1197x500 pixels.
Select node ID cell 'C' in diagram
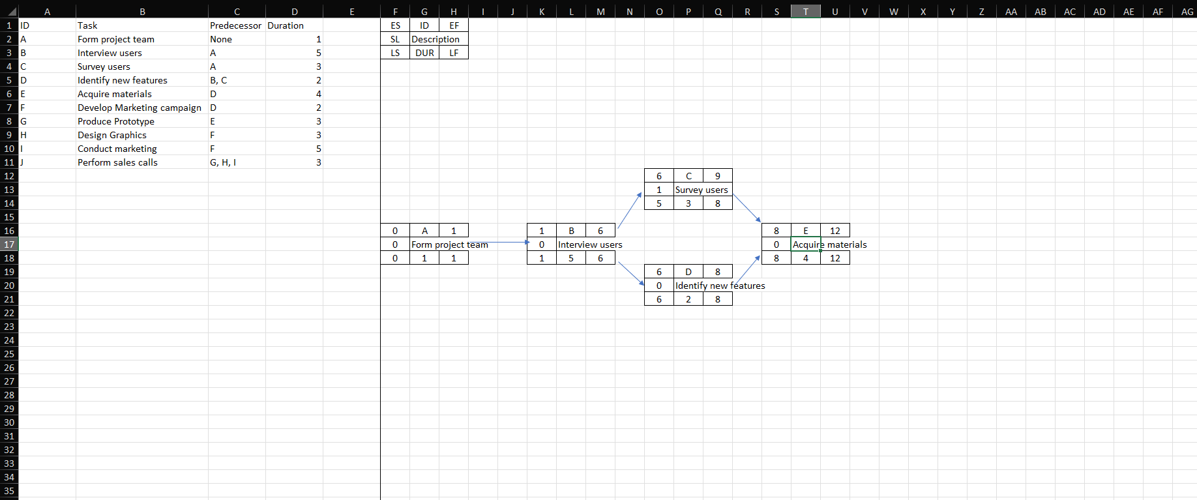688,176
